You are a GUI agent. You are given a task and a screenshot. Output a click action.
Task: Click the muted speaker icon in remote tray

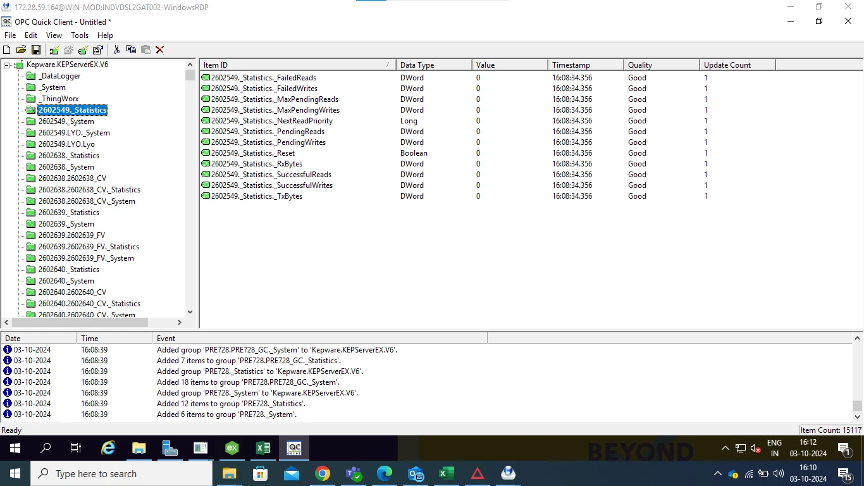[x=755, y=448]
